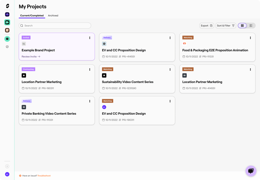
Task: Open the chat bubble widget
Action: tap(251, 171)
